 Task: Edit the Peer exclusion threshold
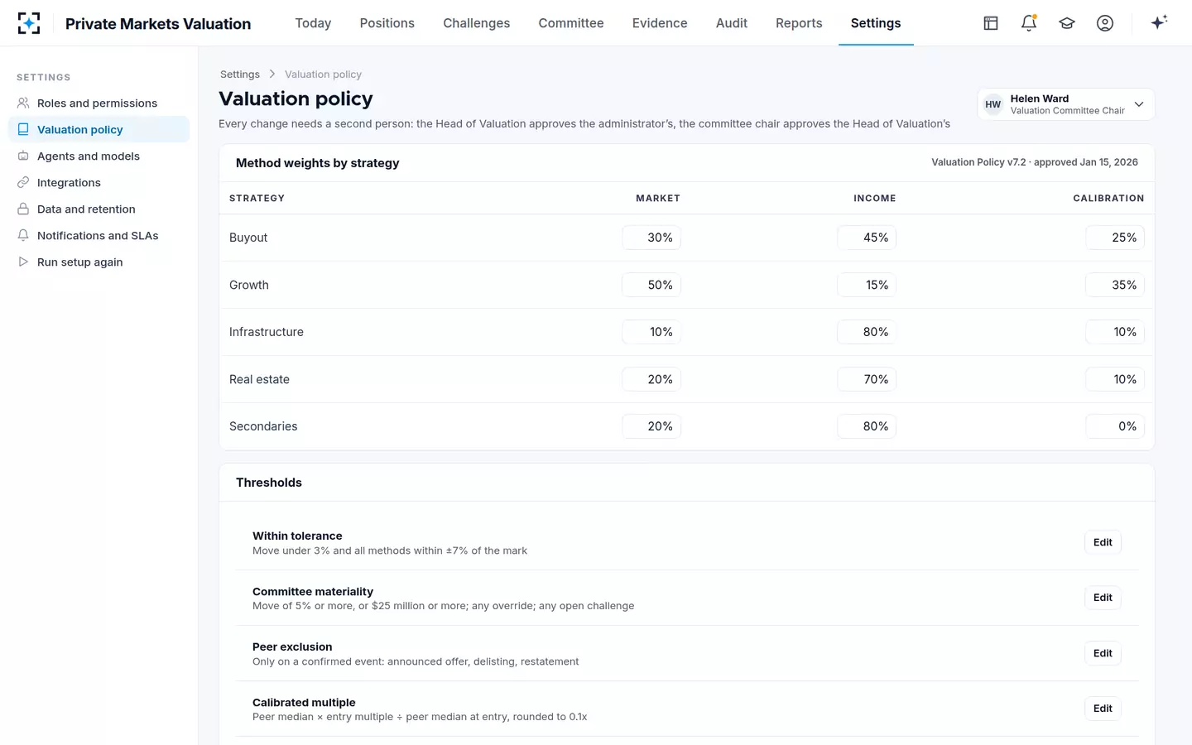(x=1103, y=654)
